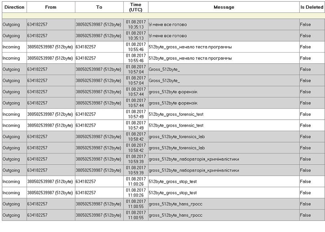Click the empty yellow row below headers
Image resolution: width=325 pixels, height=232 pixels.
coord(162,16)
